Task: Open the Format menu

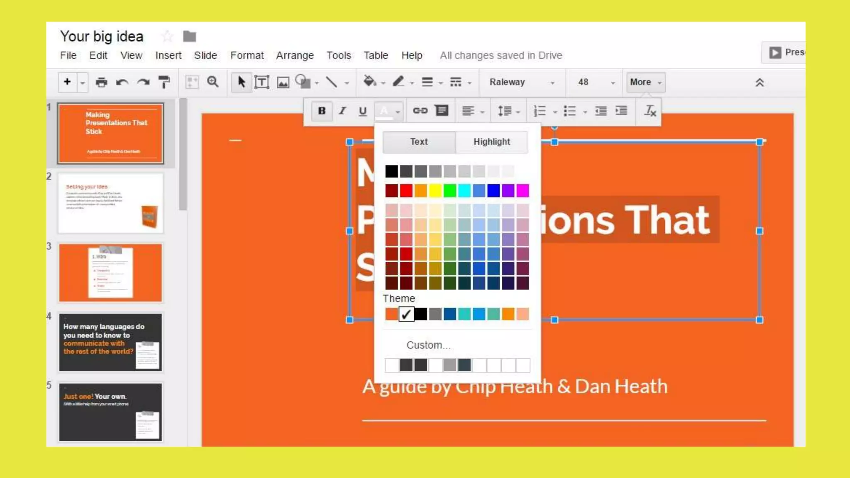Action: [x=247, y=55]
